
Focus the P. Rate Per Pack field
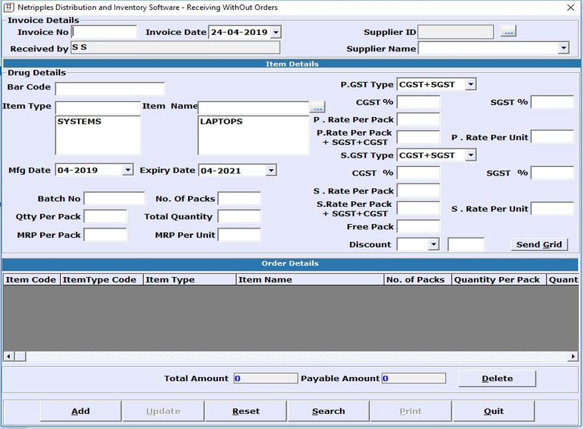(x=418, y=120)
